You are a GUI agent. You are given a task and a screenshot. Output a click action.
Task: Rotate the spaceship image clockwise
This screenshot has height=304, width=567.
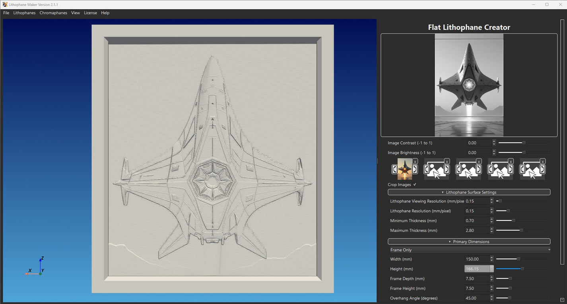pyautogui.click(x=415, y=170)
